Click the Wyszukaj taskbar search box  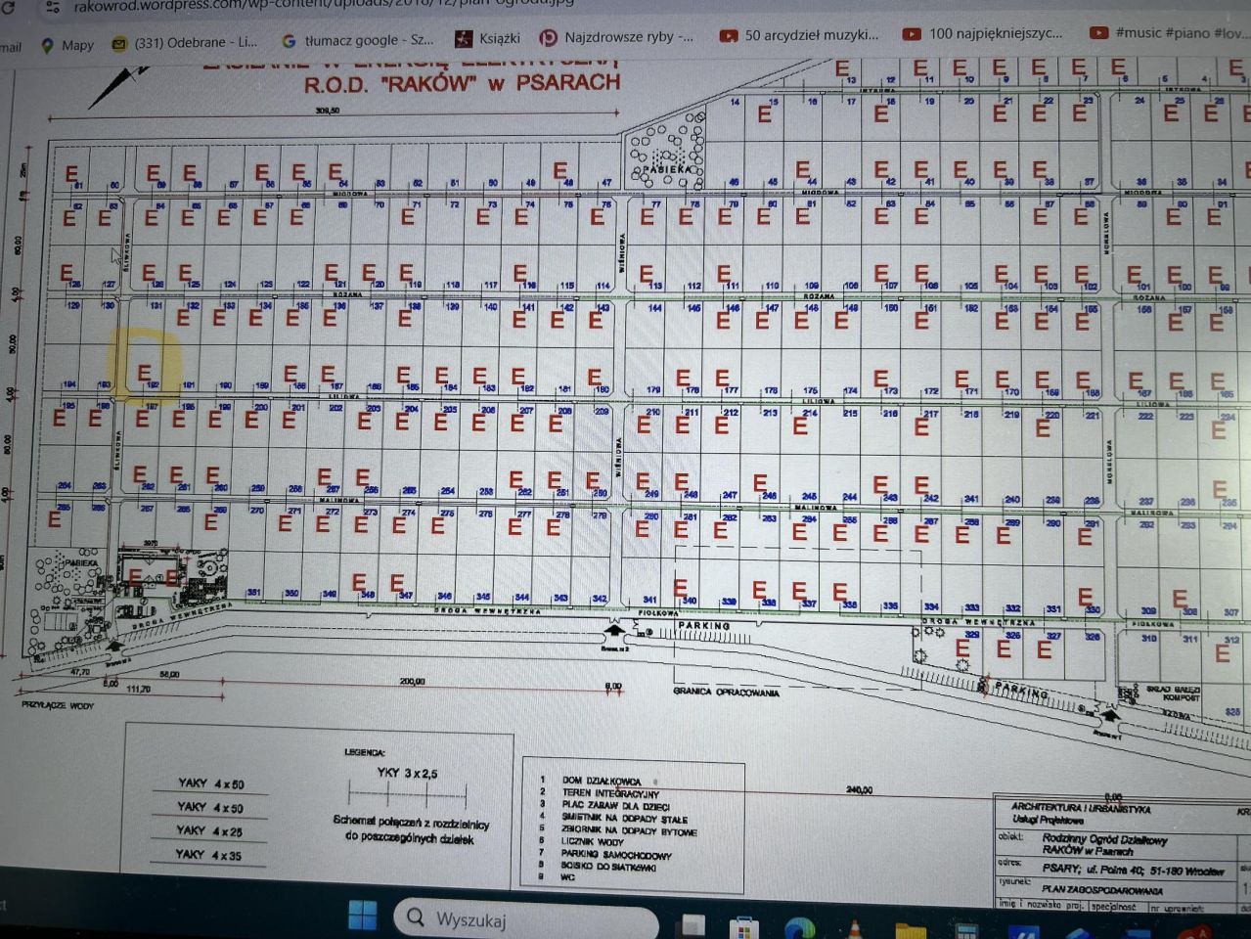point(526,919)
